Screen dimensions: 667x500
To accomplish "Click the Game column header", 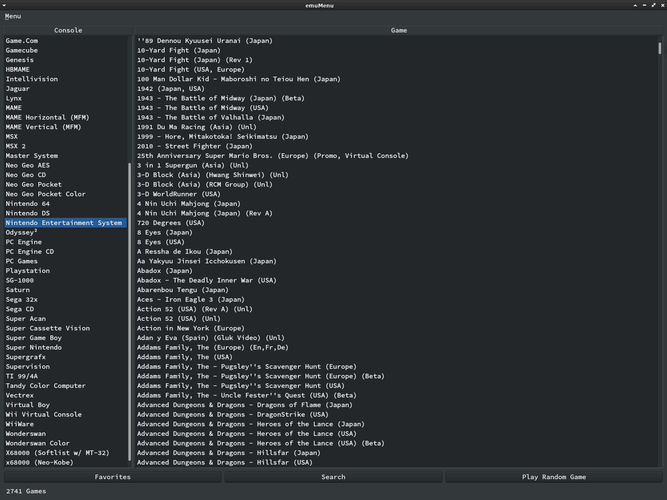I will (x=399, y=30).
